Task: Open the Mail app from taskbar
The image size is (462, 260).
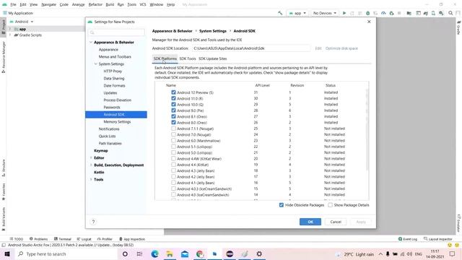Action: pyautogui.click(x=185, y=253)
